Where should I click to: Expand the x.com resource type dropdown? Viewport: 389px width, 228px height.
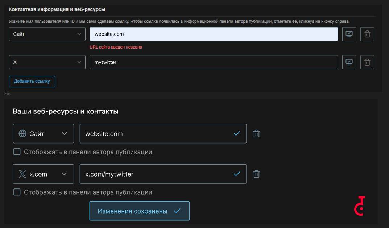pos(44,174)
